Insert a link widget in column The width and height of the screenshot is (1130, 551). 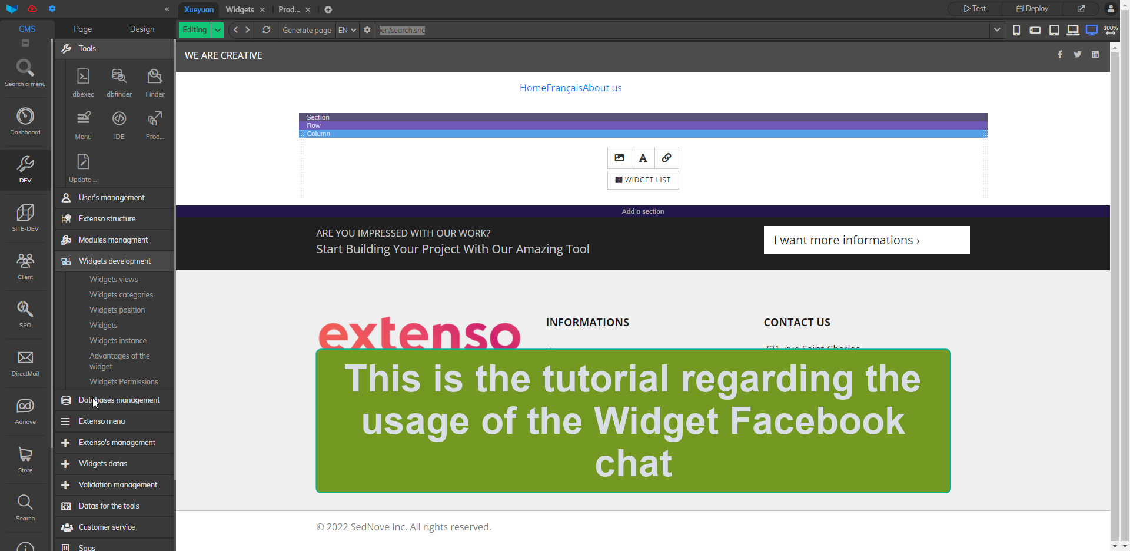tap(666, 158)
